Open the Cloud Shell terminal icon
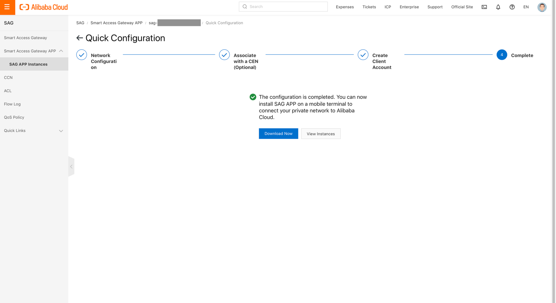Screen dimensions: 556x303 click(484, 7)
